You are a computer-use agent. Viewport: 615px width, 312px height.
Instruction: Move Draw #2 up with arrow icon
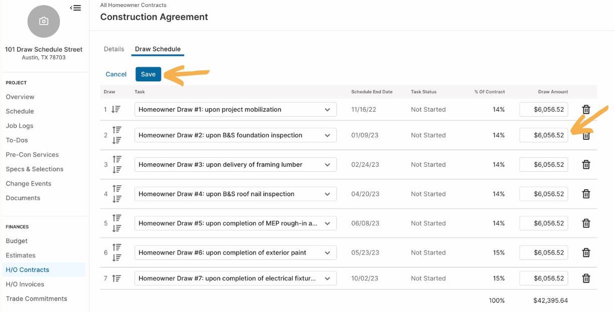pyautogui.click(x=117, y=130)
